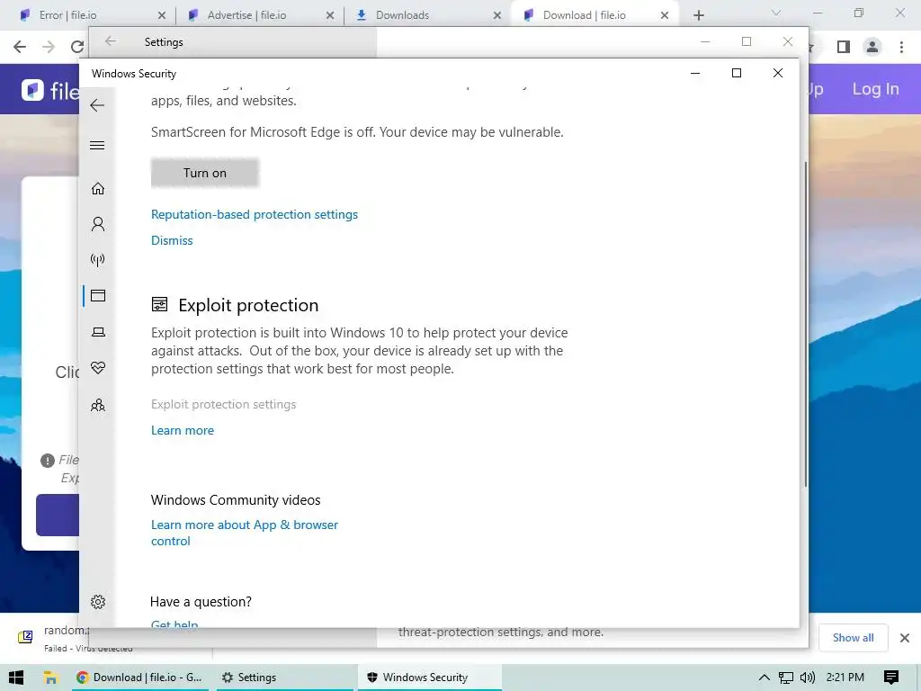
Task: Close the Downloads browser tab
Action: (x=497, y=15)
